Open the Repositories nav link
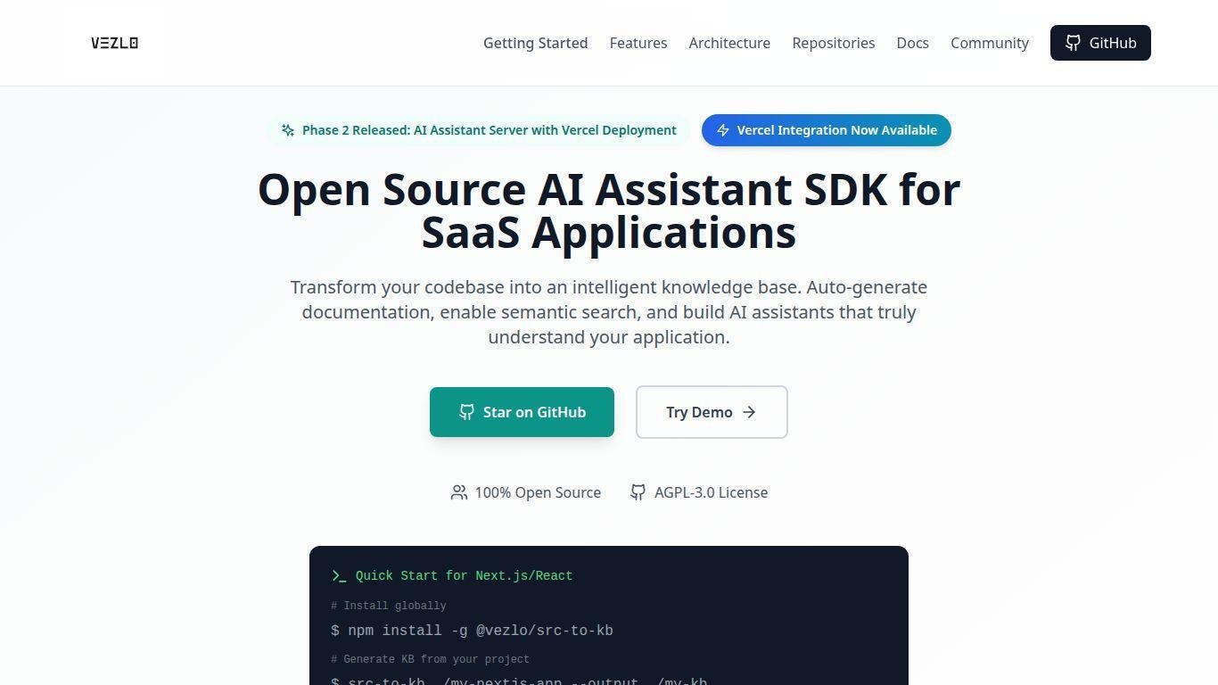This screenshot has width=1218, height=685. coord(833,43)
